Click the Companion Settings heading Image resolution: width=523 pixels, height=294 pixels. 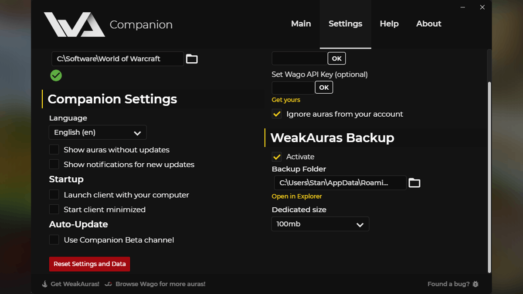point(112,99)
